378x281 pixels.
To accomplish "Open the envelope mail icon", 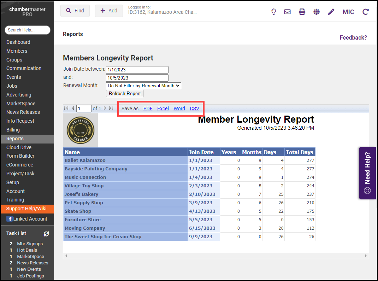I will coord(288,12).
